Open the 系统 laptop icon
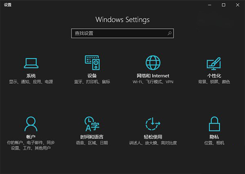The height and width of the screenshot is (174, 245). coord(31,63)
